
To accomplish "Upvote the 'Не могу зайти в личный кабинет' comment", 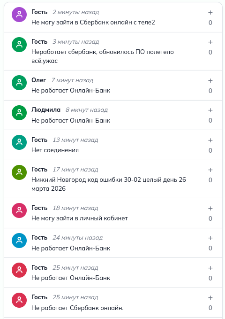I will [x=210, y=208].
